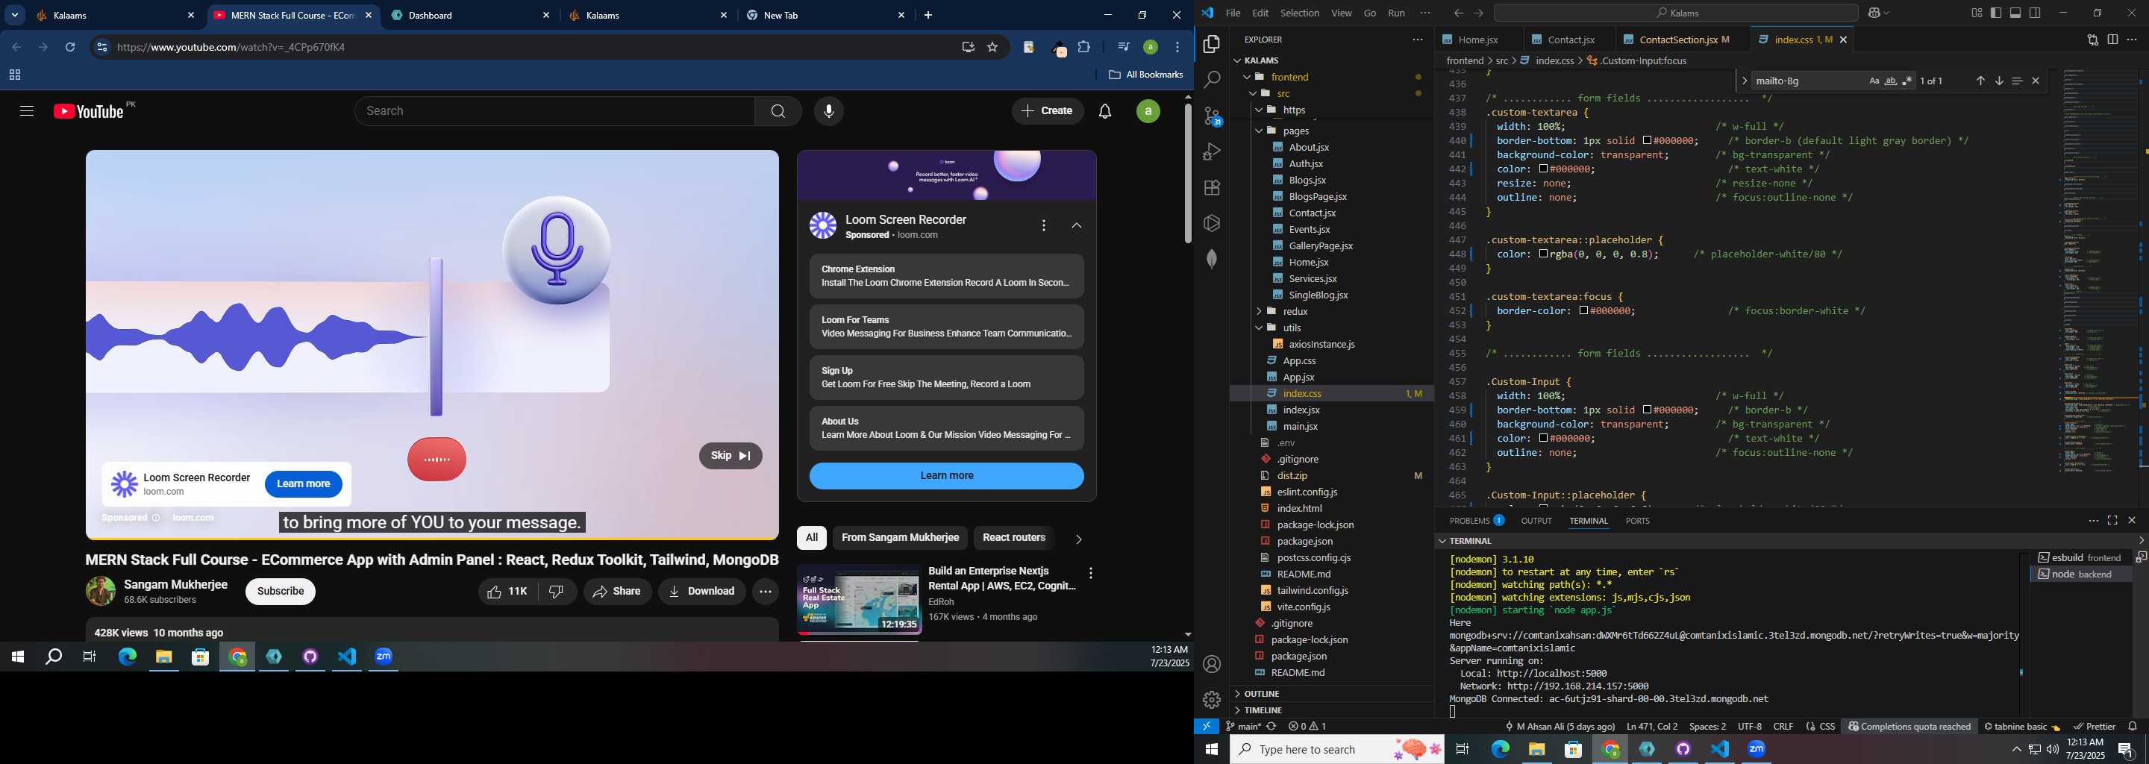Go to the previous match in find widget
Screen dimensions: 2149x764
(1980, 81)
